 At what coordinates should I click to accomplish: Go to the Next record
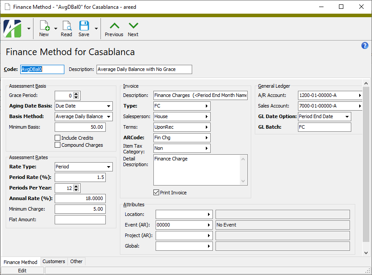pyautogui.click(x=133, y=30)
